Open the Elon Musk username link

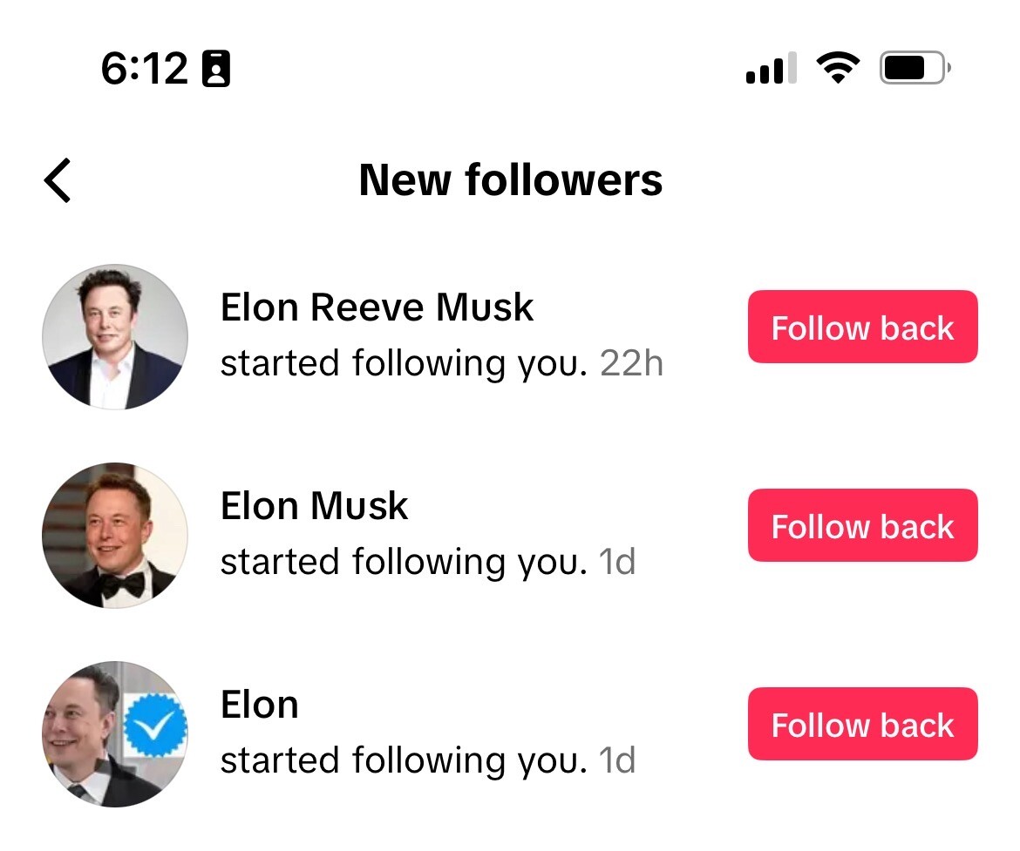314,506
